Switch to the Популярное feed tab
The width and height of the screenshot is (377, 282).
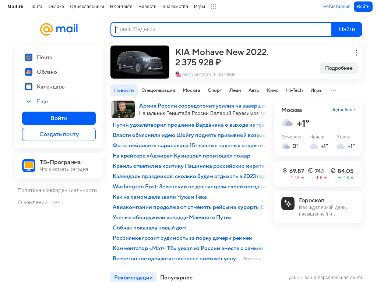(x=176, y=278)
